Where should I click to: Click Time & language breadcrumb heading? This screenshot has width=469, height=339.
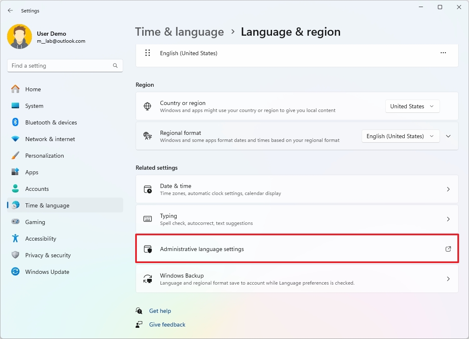pos(180,32)
